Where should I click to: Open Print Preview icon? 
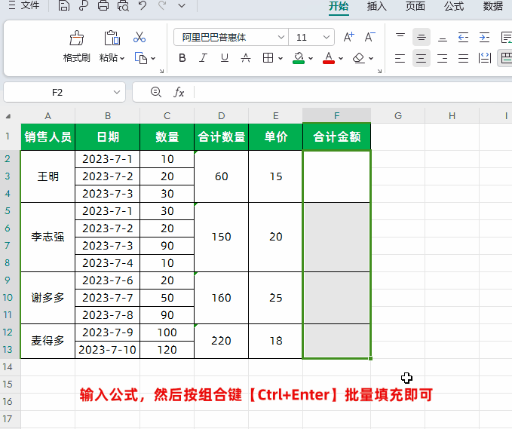[123, 5]
